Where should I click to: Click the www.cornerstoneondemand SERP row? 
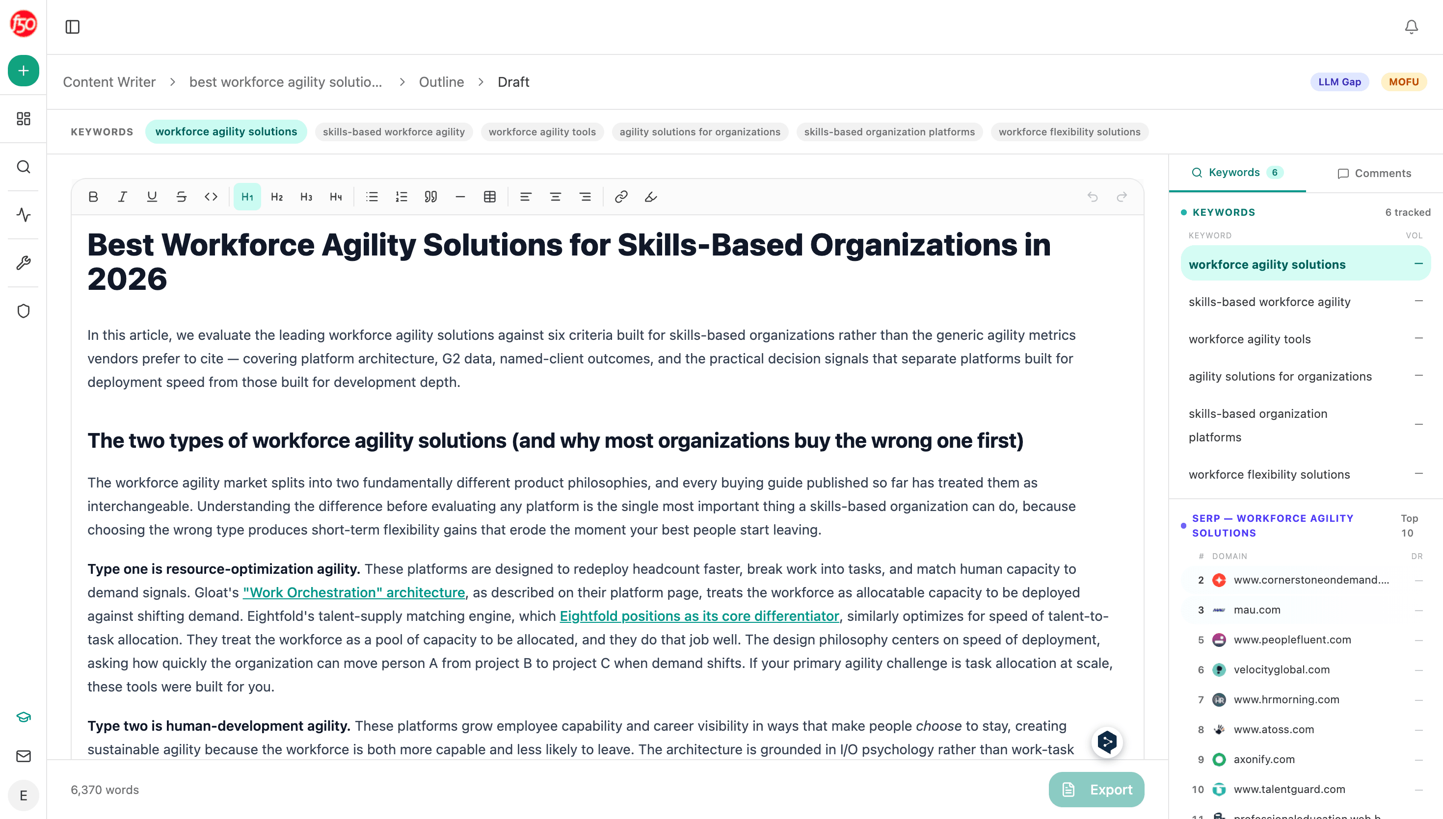point(1306,580)
